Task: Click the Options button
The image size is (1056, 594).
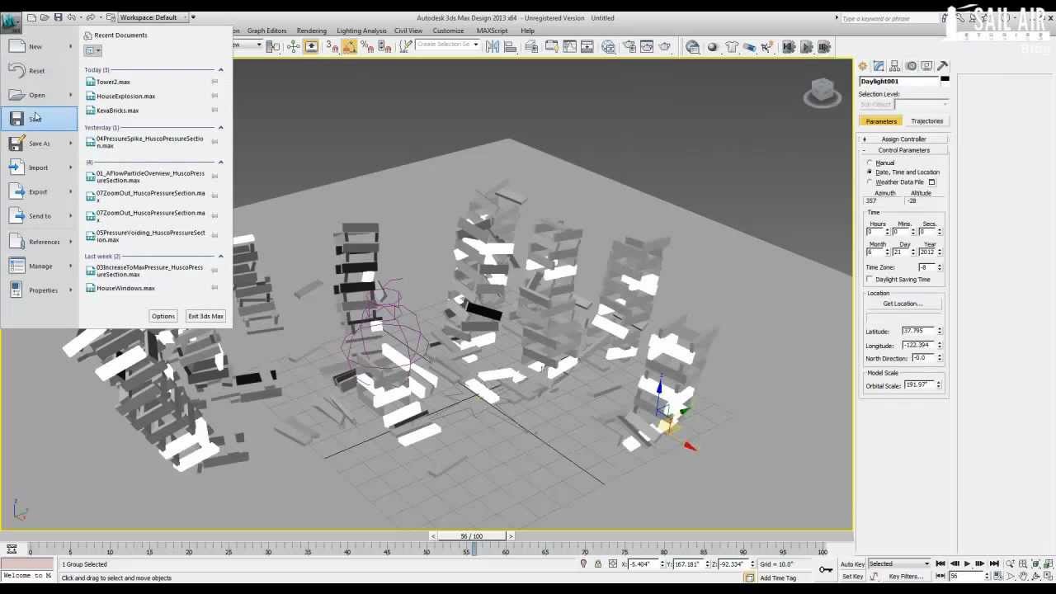Action: [x=163, y=316]
